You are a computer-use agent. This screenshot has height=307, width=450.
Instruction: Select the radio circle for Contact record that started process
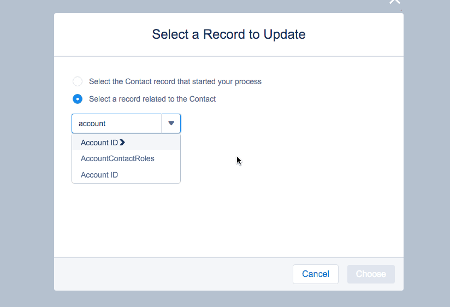78,81
